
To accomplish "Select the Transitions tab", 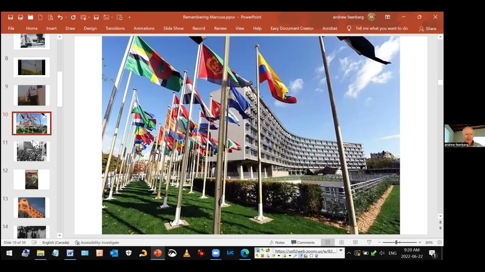I will point(115,28).
